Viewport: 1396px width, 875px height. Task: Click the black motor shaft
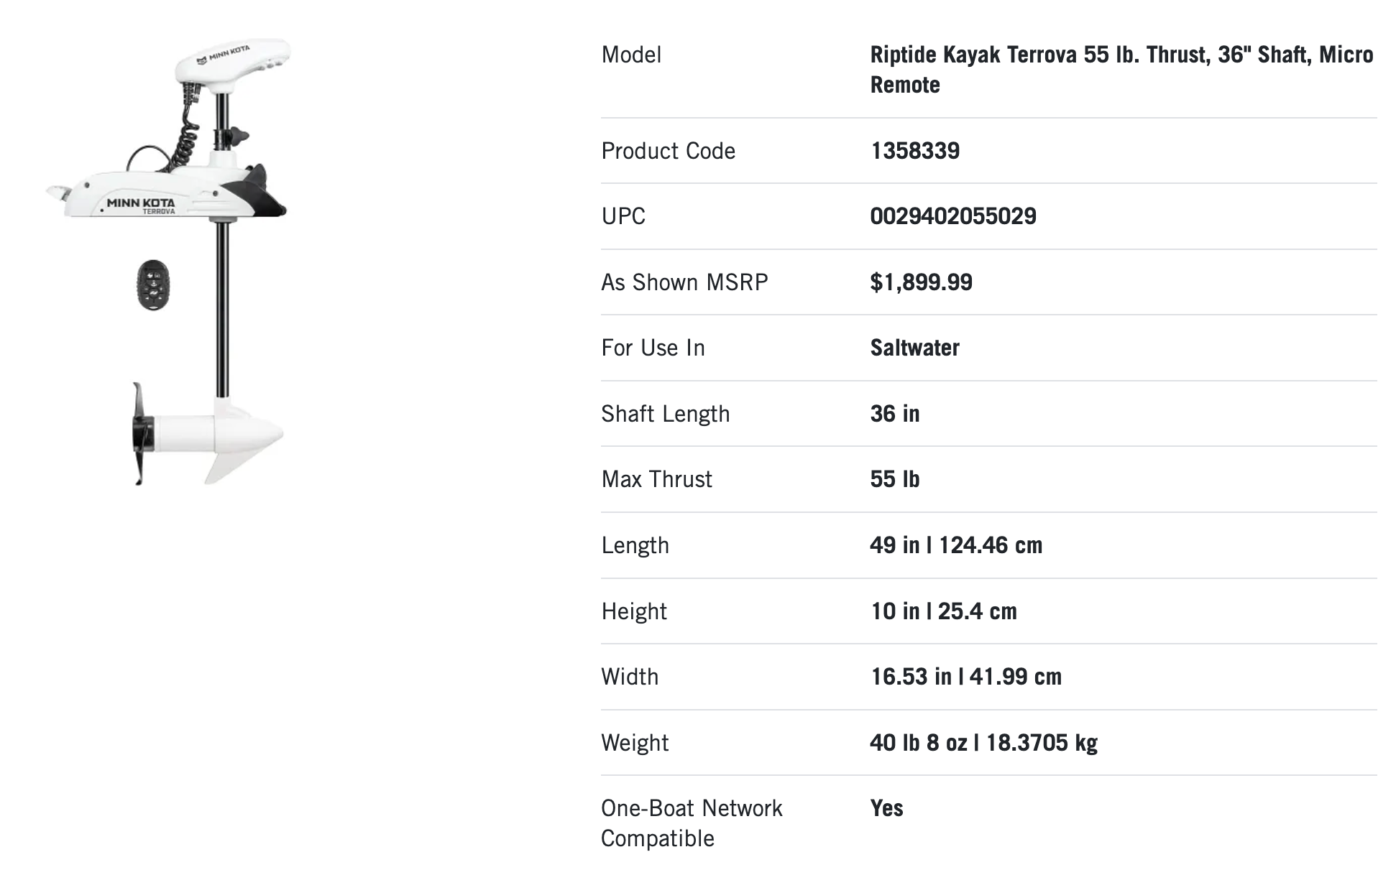click(x=223, y=309)
